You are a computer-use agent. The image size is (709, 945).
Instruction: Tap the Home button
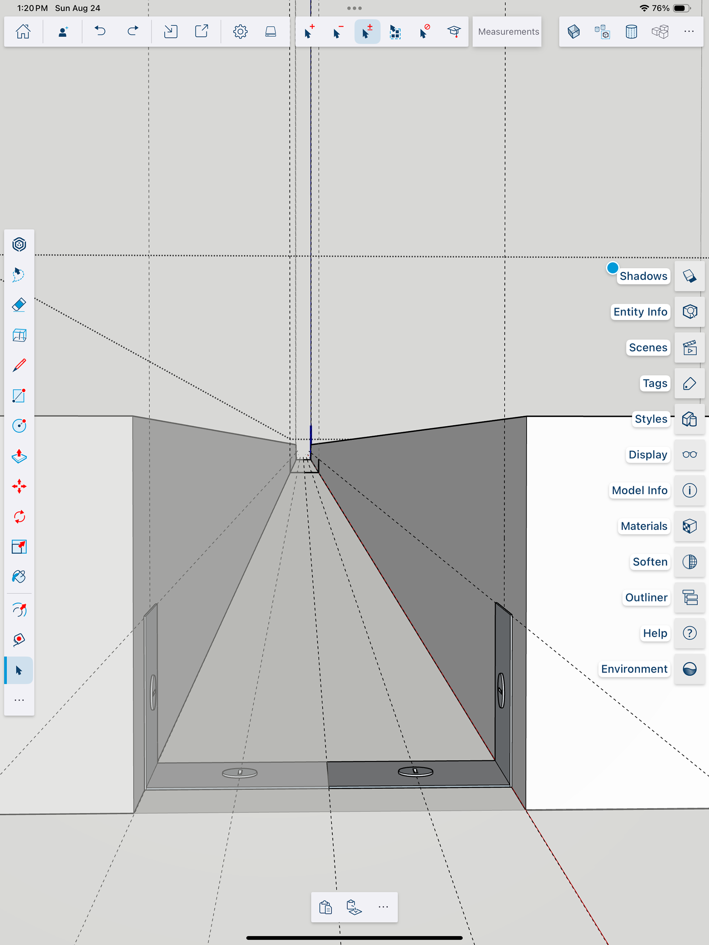pyautogui.click(x=23, y=31)
